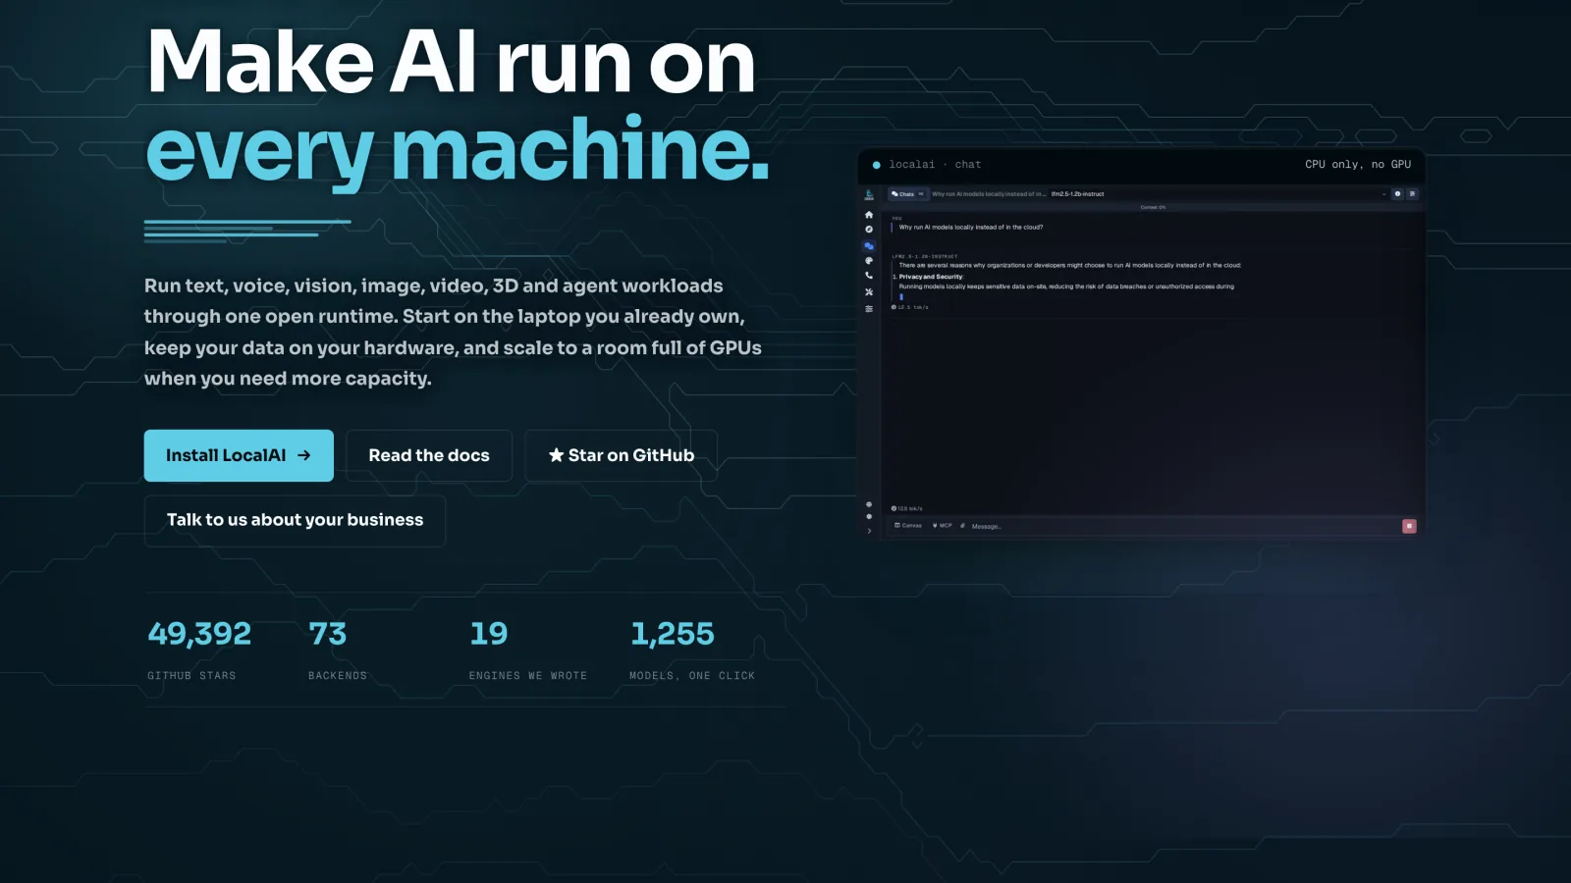1571x883 pixels.
Task: Click the 'CPU only, no GPU' label
Action: tap(1358, 165)
